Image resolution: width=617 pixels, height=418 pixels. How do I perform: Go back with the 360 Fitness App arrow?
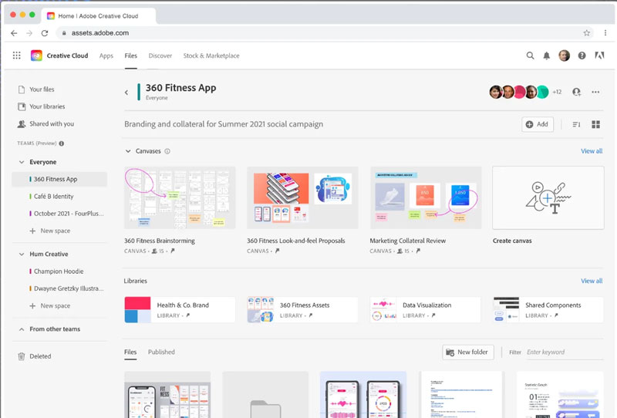pyautogui.click(x=126, y=93)
